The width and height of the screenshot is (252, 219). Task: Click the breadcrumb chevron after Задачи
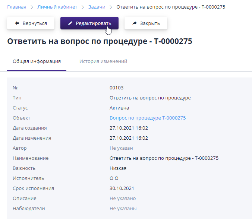point(111,7)
